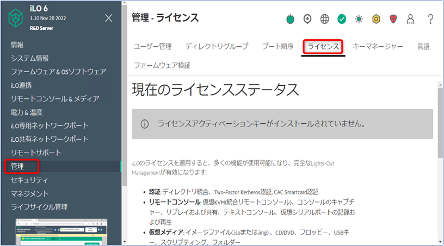This screenshot has width=444, height=246.
Task: Switch to the ユーザー管理 tab
Action: coord(152,46)
